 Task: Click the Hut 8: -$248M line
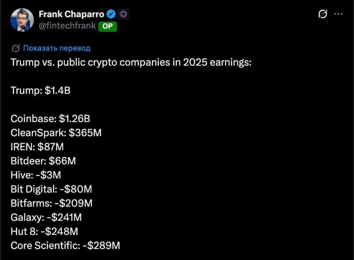point(44,231)
